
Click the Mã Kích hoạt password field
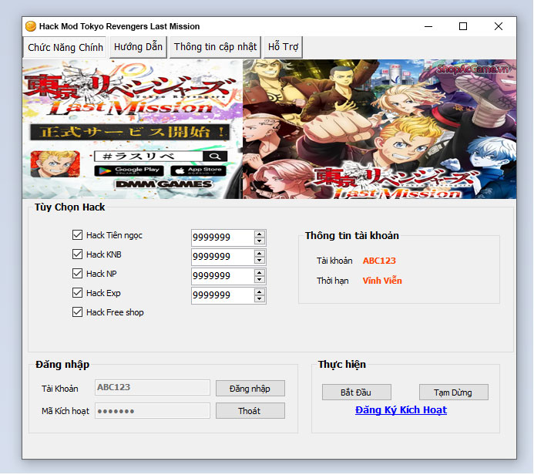[153, 411]
